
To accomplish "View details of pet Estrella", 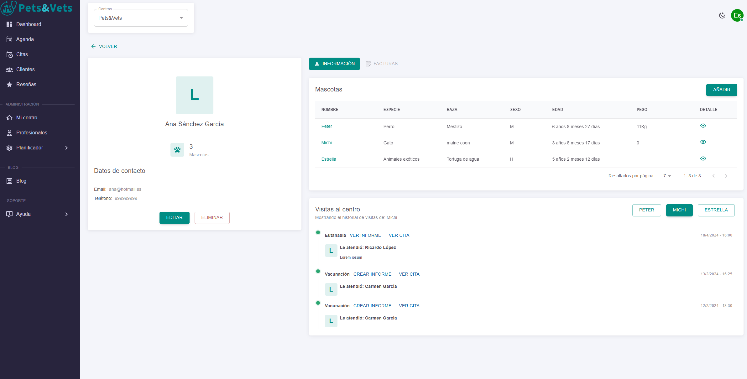I will [703, 158].
